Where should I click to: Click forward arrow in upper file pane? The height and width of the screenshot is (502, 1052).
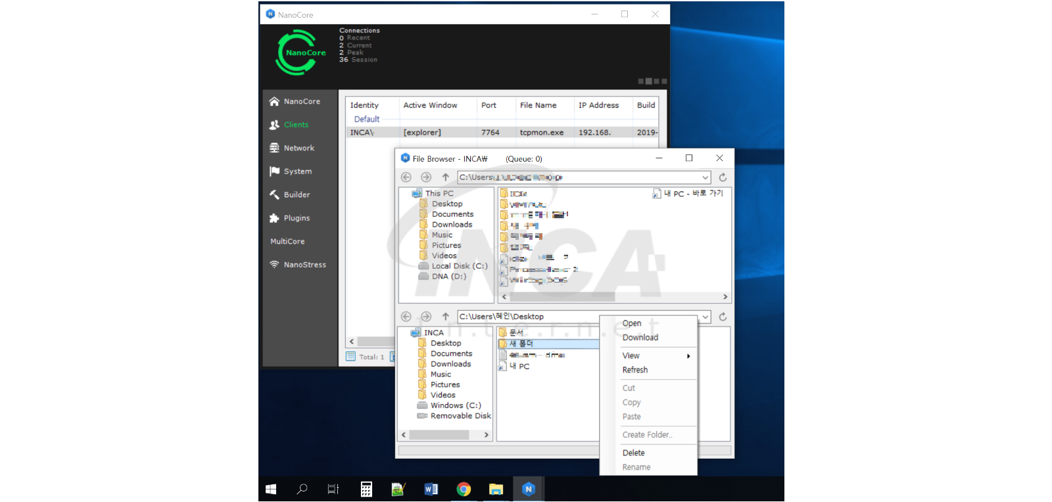tap(426, 177)
